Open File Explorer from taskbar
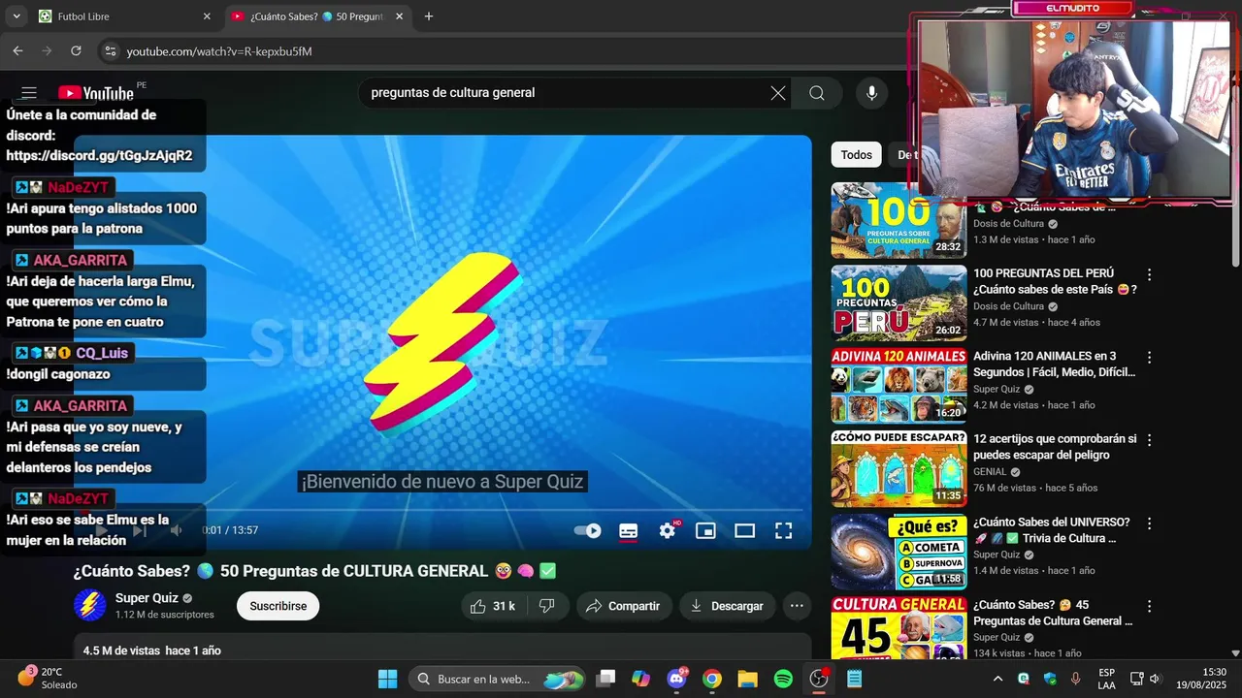Viewport: 1242px width, 698px height. tap(747, 679)
